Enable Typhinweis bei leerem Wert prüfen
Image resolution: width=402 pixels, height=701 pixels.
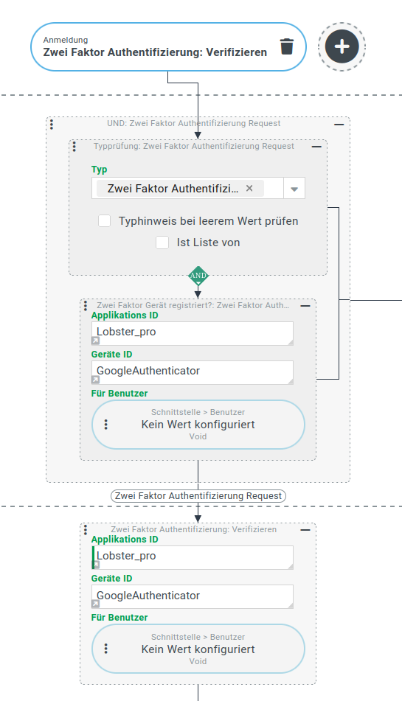point(105,221)
